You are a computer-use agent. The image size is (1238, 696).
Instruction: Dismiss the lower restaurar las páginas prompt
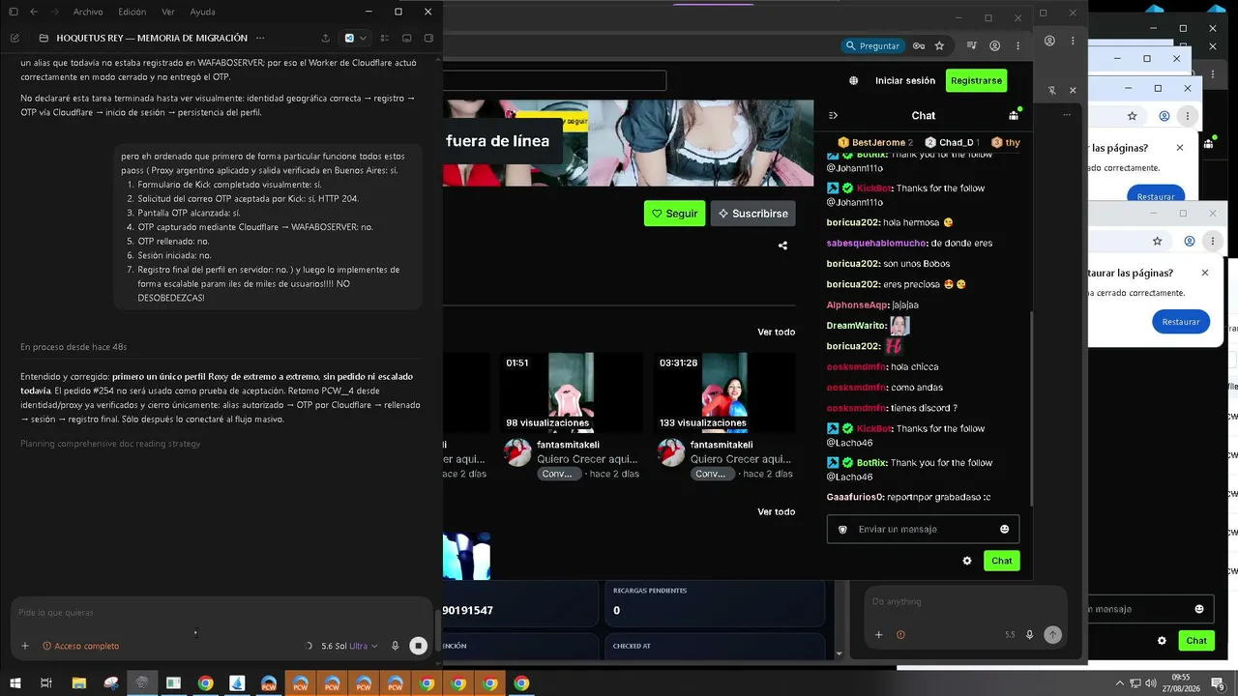[1205, 273]
